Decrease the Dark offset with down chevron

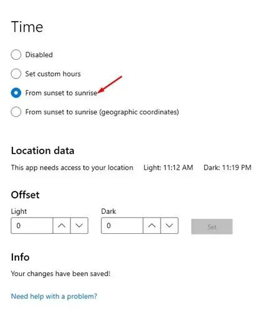tap(169, 226)
